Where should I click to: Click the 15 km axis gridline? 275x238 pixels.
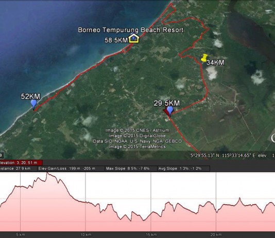tap(151, 202)
